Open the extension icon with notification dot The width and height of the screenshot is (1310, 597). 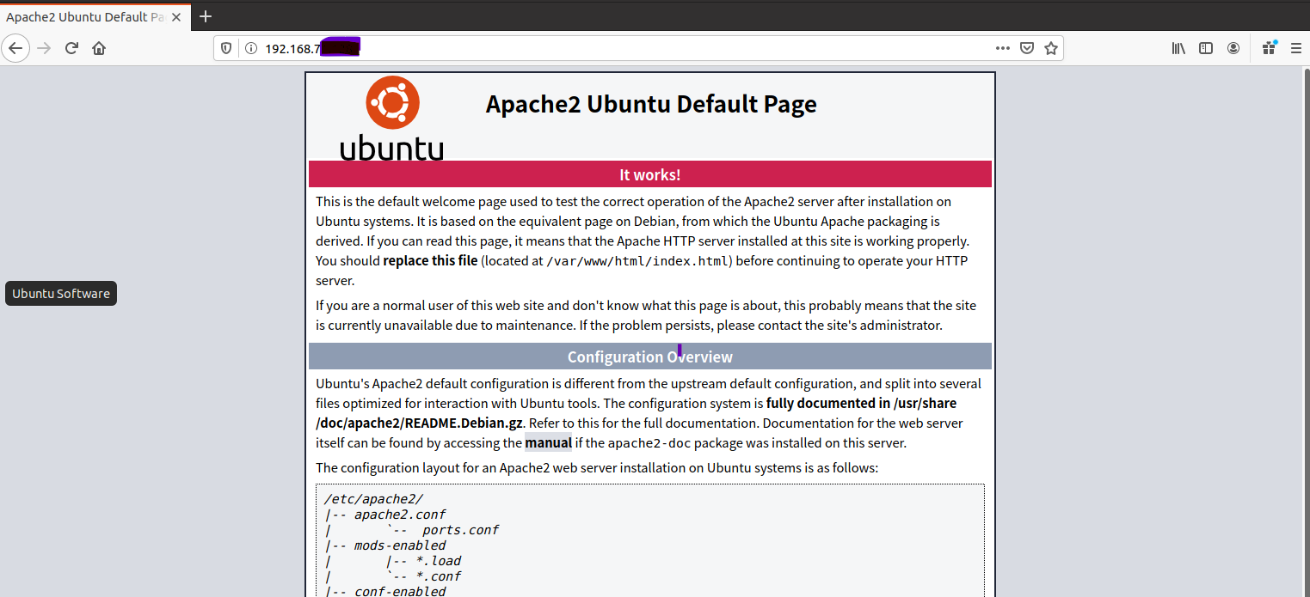tap(1269, 48)
